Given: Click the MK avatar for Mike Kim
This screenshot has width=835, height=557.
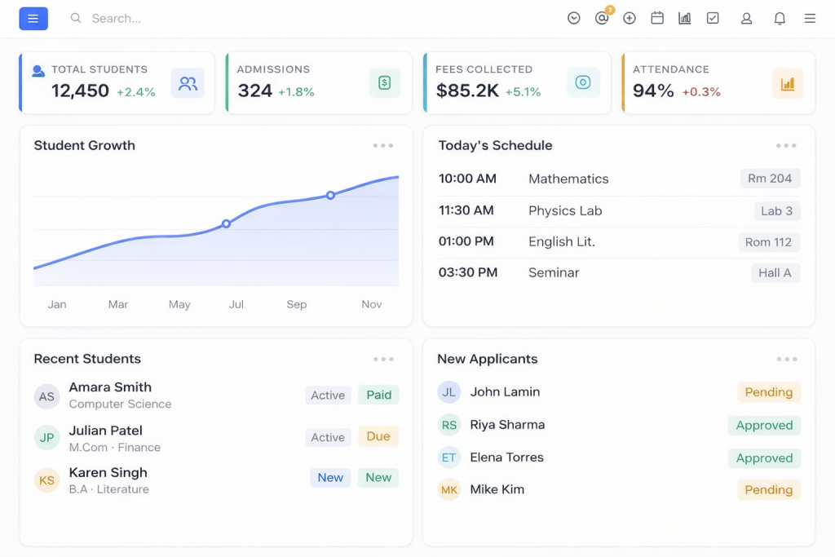Looking at the screenshot, I should [449, 490].
